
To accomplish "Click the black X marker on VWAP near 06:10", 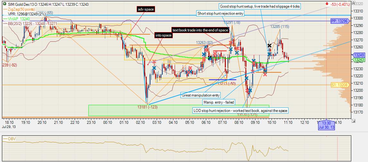I will pyautogui.click(x=210, y=58).
